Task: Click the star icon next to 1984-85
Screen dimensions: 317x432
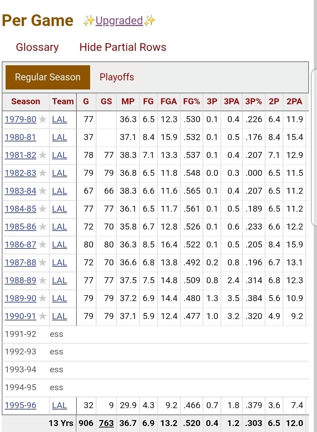Action: click(42, 209)
